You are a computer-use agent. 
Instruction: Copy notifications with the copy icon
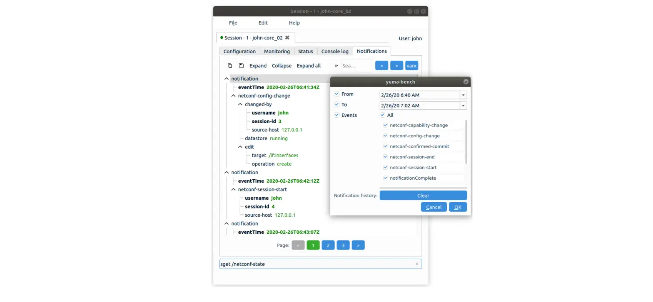click(x=230, y=66)
